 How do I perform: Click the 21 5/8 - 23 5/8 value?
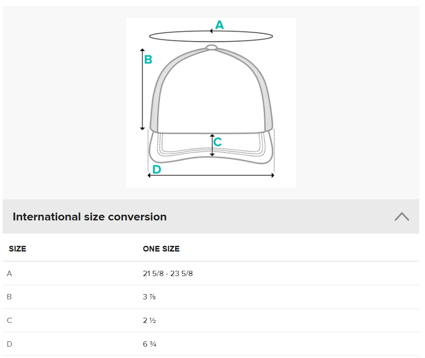pos(168,273)
